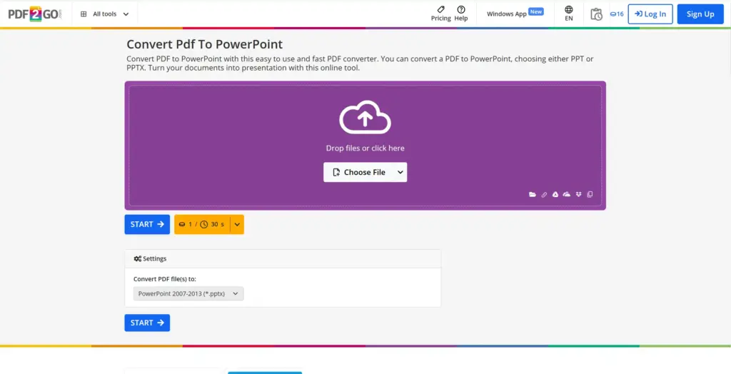Open the PDF2GO logo home link
The image size is (731, 374).
[x=35, y=14]
